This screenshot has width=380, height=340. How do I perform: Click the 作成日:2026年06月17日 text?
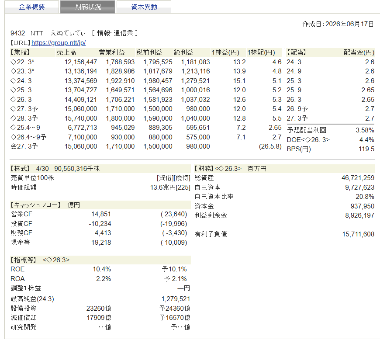(x=338, y=24)
